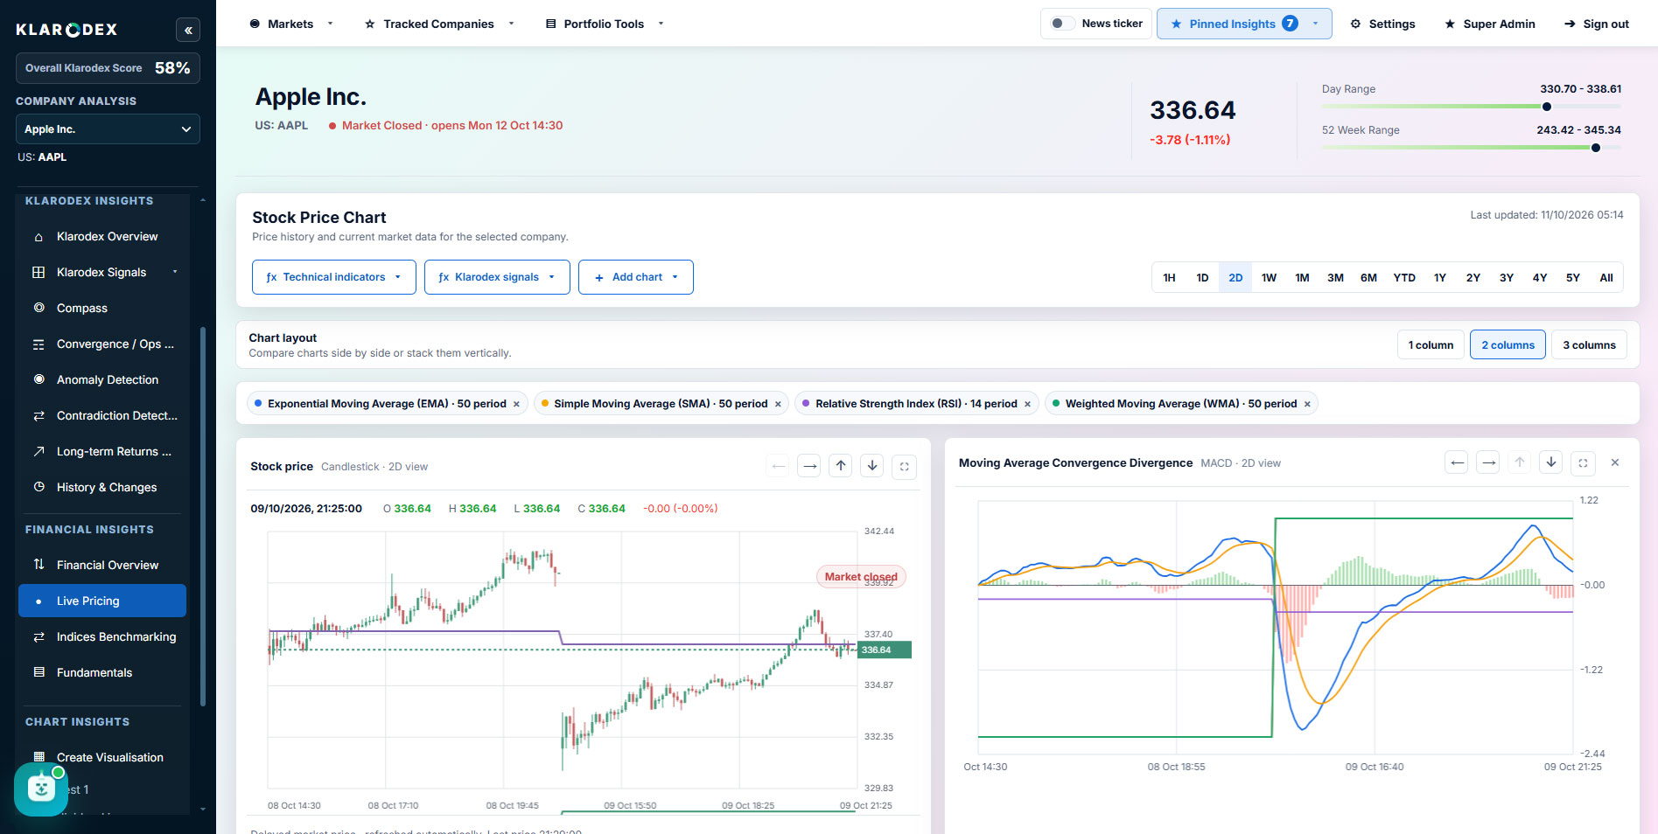Move Stock price chart up with arrow
The height and width of the screenshot is (834, 1658).
[x=841, y=466]
